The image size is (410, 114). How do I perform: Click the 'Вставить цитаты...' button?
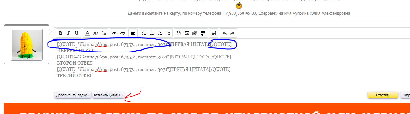[x=108, y=95]
